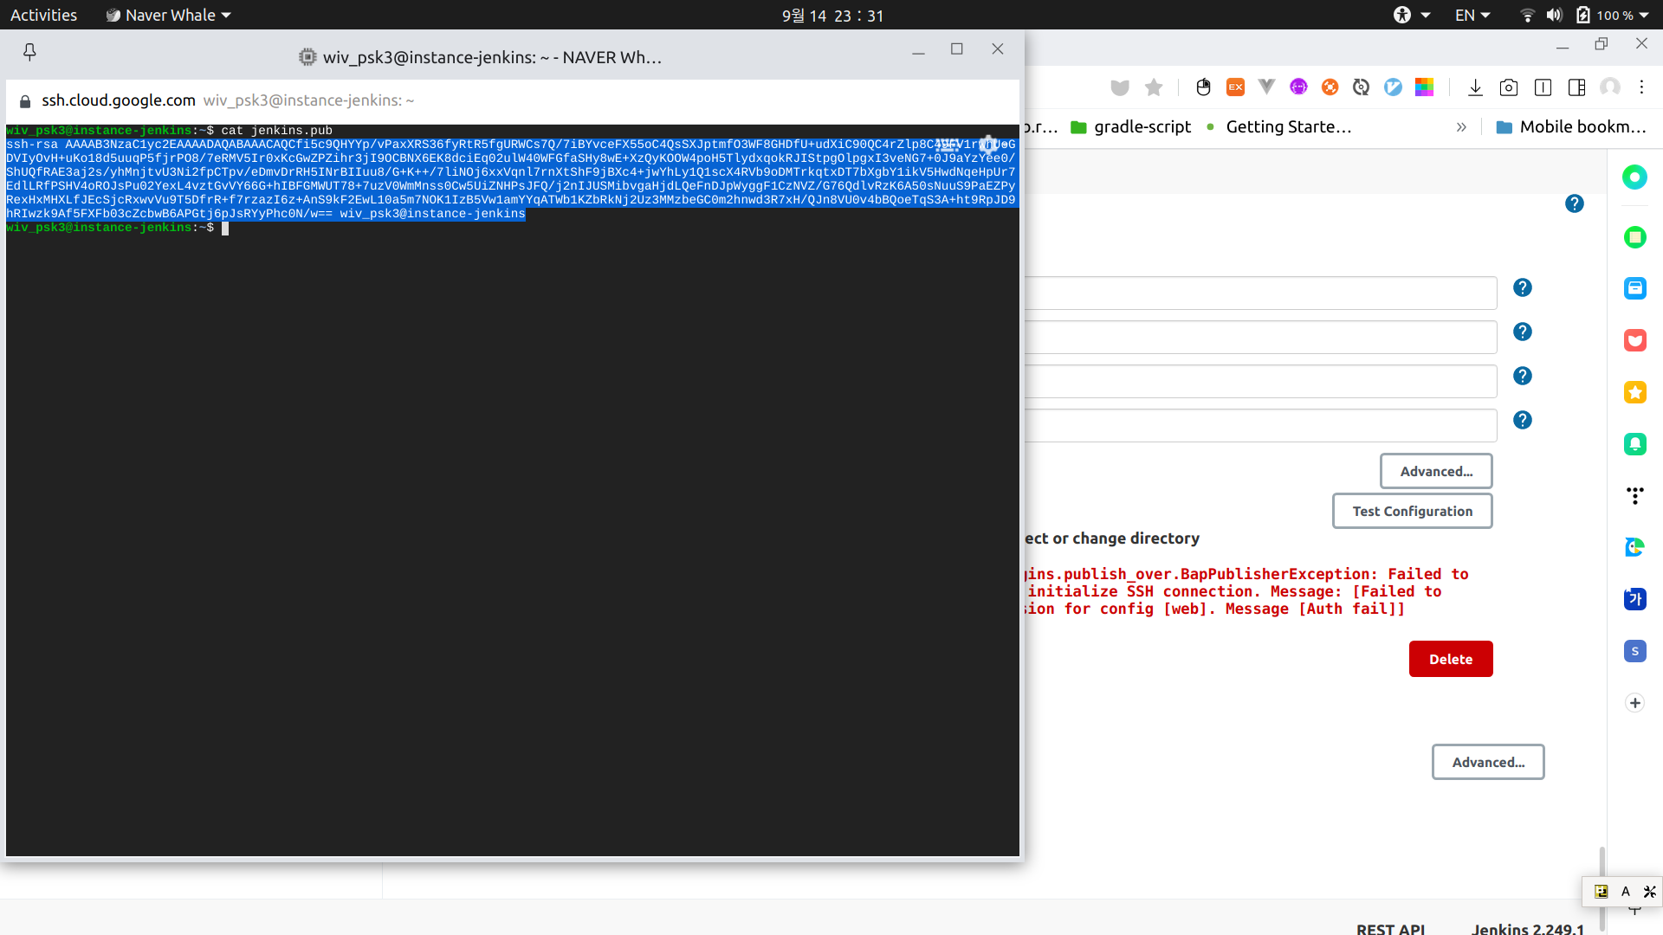The height and width of the screenshot is (935, 1663).
Task: Click the screen capture camera icon
Action: click(1508, 87)
